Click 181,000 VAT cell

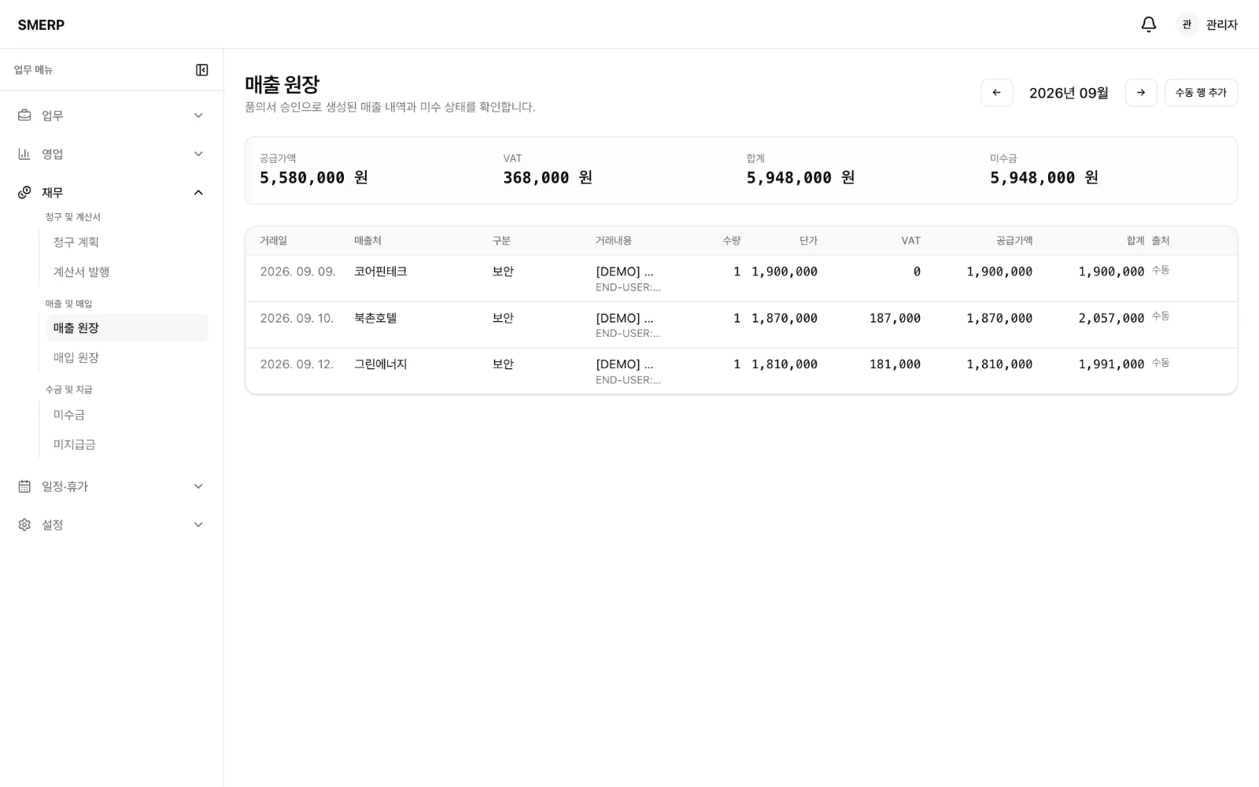[895, 364]
